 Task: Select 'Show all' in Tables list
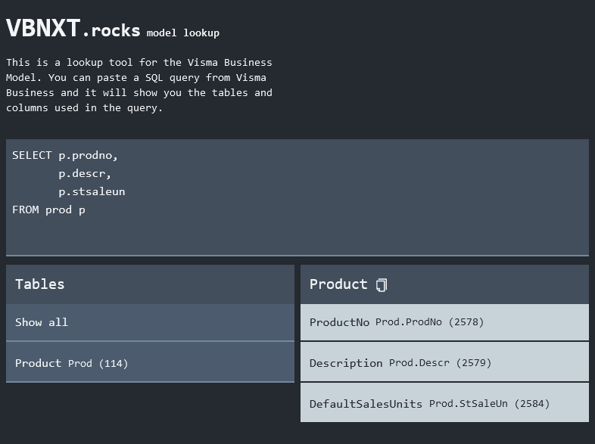point(151,322)
